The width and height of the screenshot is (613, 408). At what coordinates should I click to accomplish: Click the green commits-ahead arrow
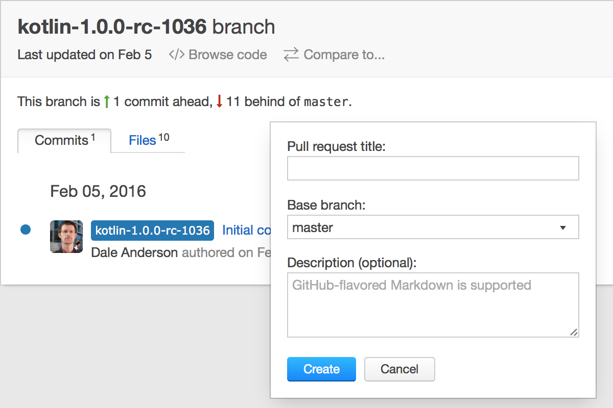click(x=107, y=101)
